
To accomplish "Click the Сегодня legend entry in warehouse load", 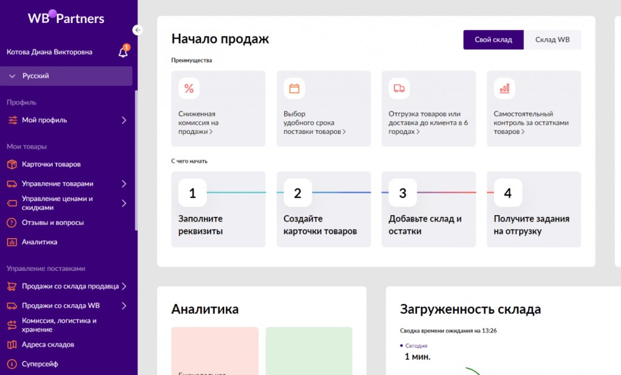I will pos(414,346).
